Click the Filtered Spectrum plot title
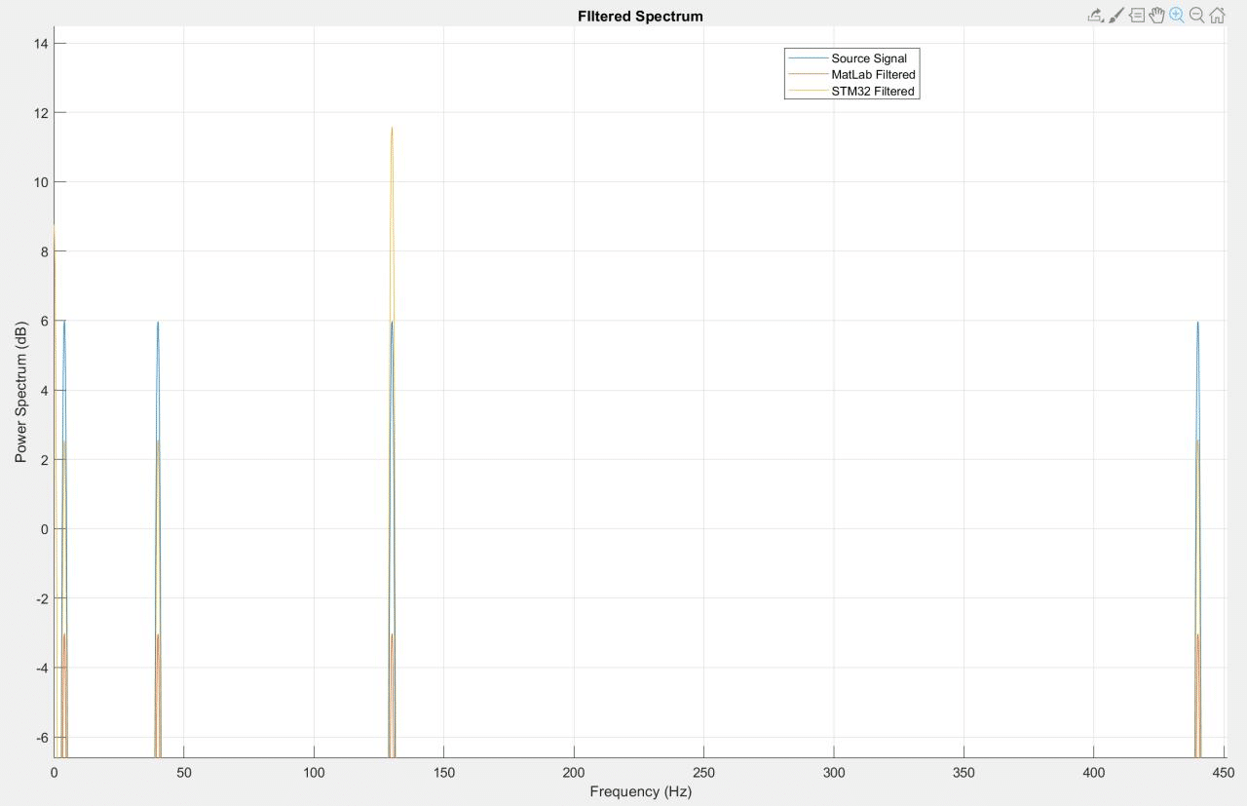The image size is (1247, 806). [x=639, y=16]
